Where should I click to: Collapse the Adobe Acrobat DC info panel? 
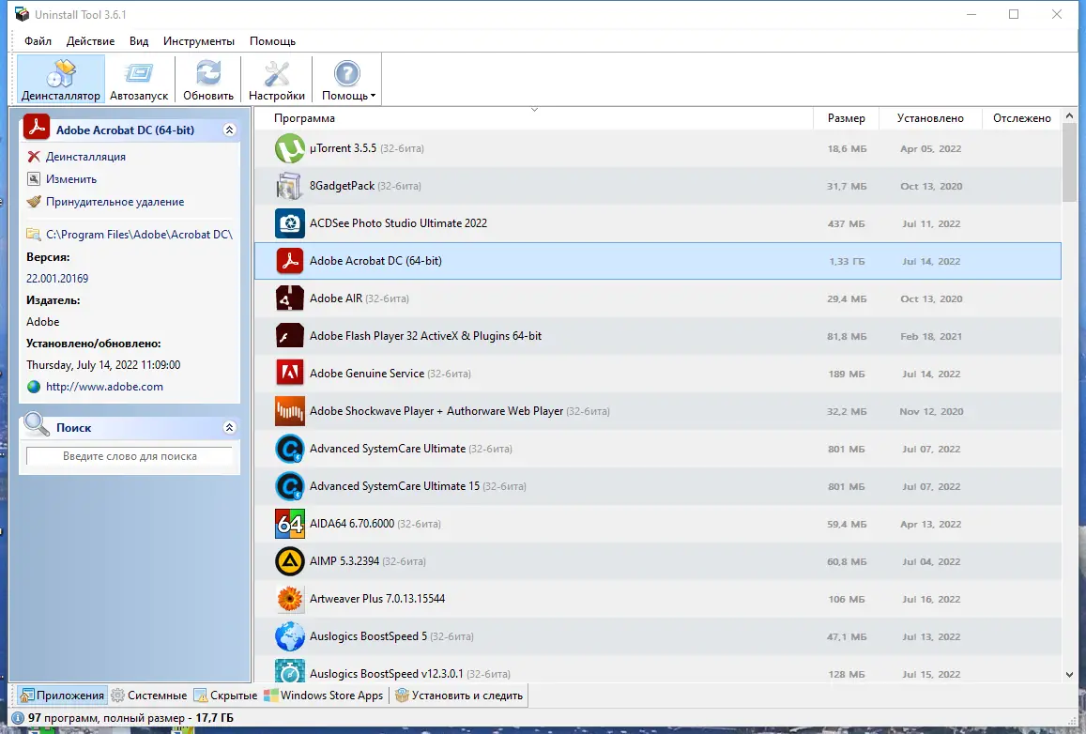coord(229,129)
